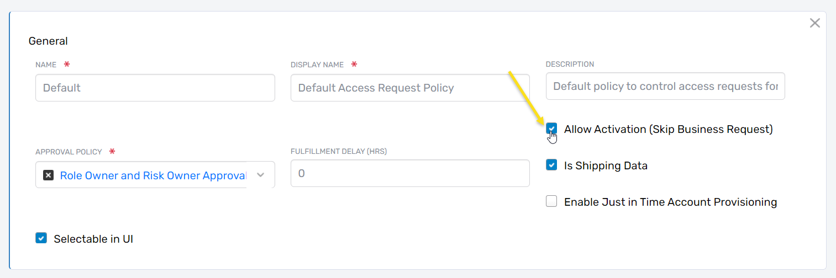Image resolution: width=836 pixels, height=278 pixels.
Task: Click the Fulfillment Delay hours field
Action: coord(409,173)
